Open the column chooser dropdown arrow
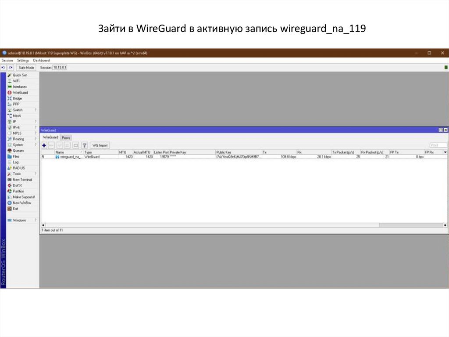 (445, 152)
